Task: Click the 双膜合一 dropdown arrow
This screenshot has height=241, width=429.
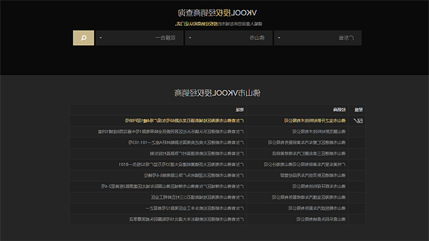Action: [x=101, y=37]
